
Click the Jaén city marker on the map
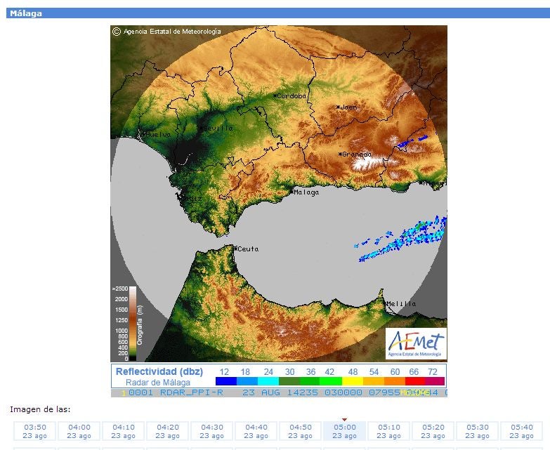tap(339, 107)
